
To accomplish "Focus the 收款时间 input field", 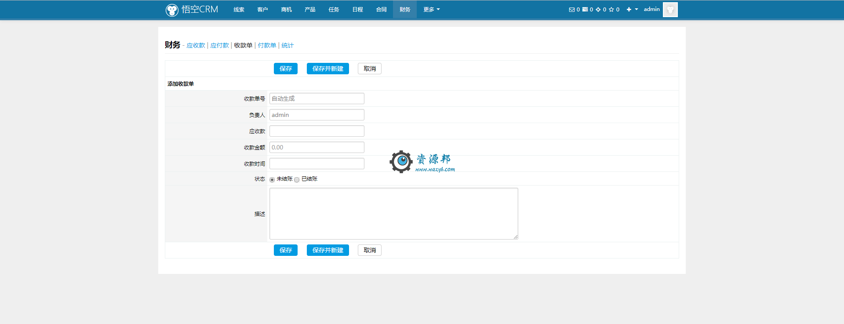I will point(317,164).
